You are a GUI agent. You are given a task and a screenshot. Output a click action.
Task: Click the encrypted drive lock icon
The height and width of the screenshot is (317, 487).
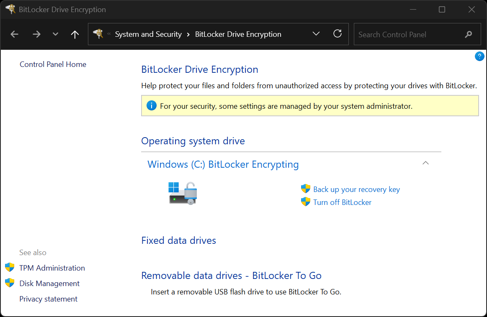point(183,192)
